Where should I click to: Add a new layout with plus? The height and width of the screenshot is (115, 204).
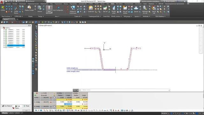pos(22,113)
